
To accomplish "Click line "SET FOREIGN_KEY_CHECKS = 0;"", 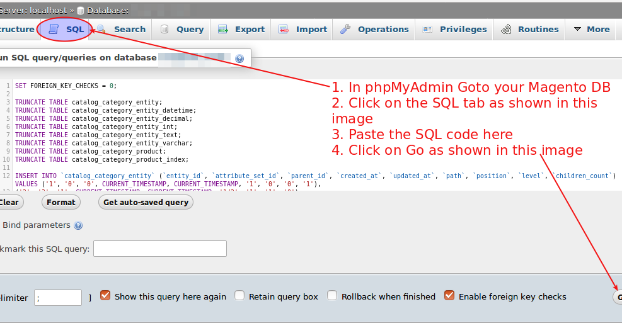I will (x=66, y=86).
